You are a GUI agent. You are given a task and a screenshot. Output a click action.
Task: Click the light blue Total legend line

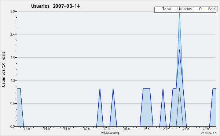(158, 9)
